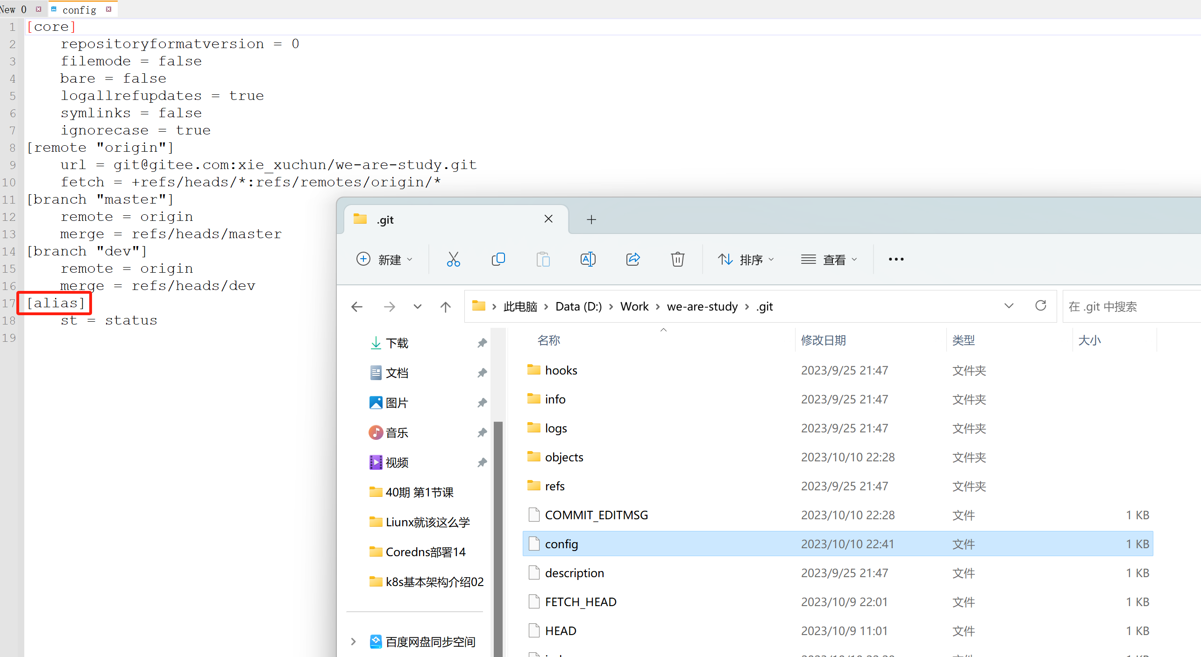Click the Rename icon in Explorer toolbar
The width and height of the screenshot is (1201, 657).
pyautogui.click(x=588, y=259)
